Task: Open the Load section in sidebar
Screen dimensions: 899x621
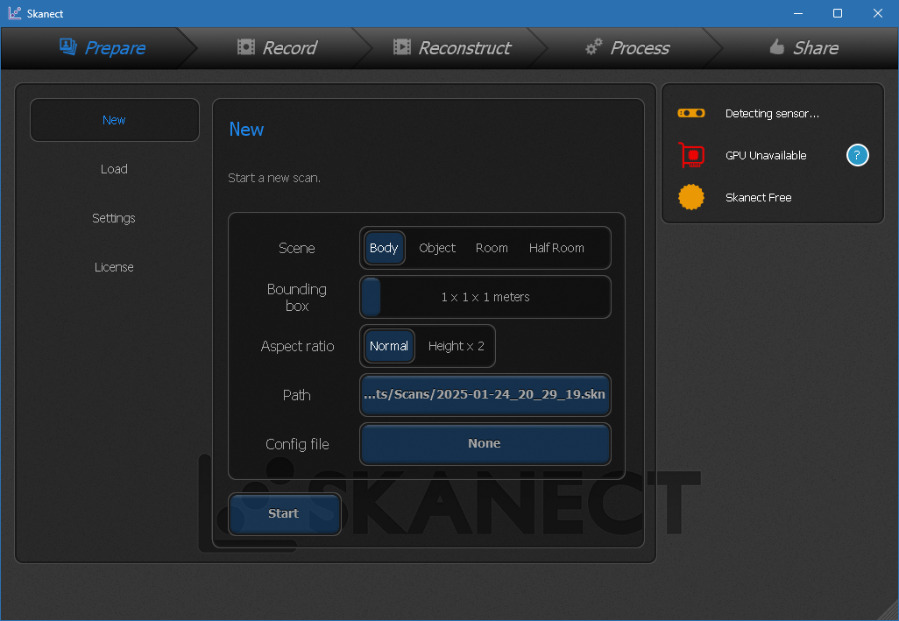Action: 114,169
